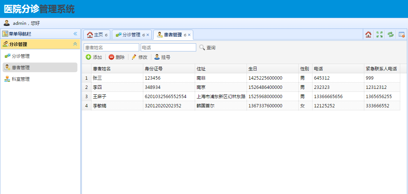Click the 性别 column header
408x194 pixels.
click(305, 68)
